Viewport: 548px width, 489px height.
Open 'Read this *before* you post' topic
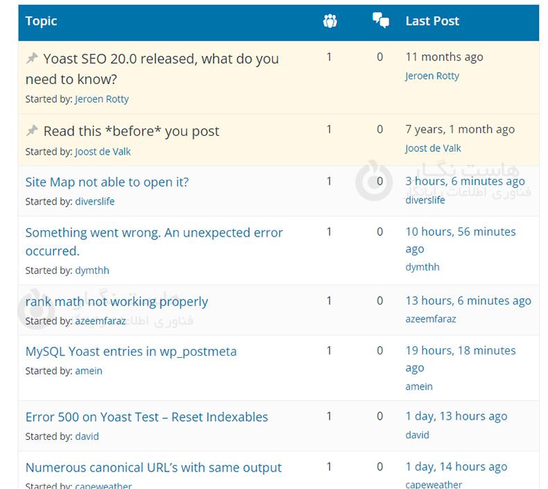131,131
